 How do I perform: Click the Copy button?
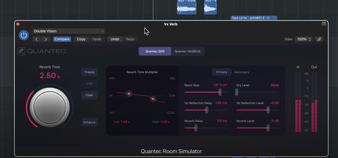tap(81, 39)
